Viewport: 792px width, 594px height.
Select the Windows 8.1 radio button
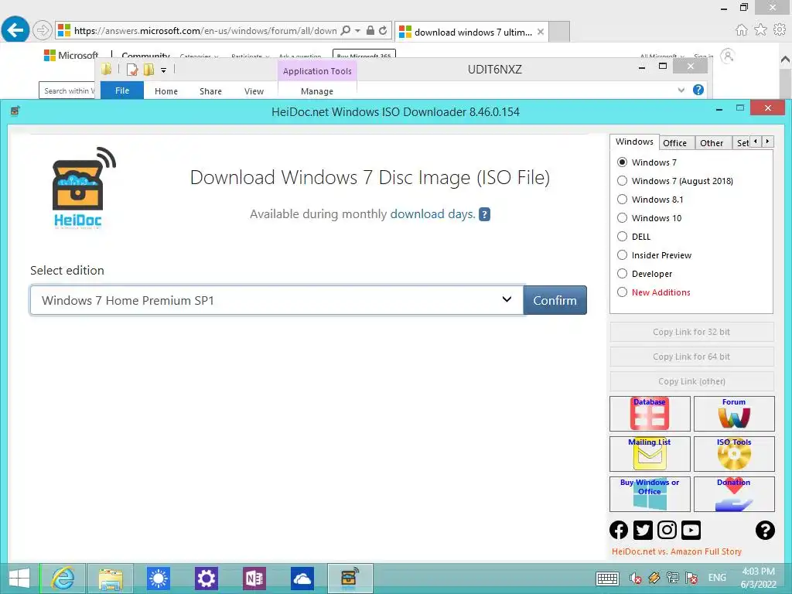623,200
